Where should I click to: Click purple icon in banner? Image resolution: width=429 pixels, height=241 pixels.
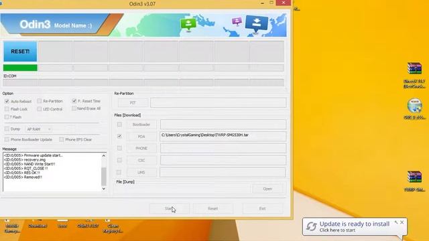point(237,21)
